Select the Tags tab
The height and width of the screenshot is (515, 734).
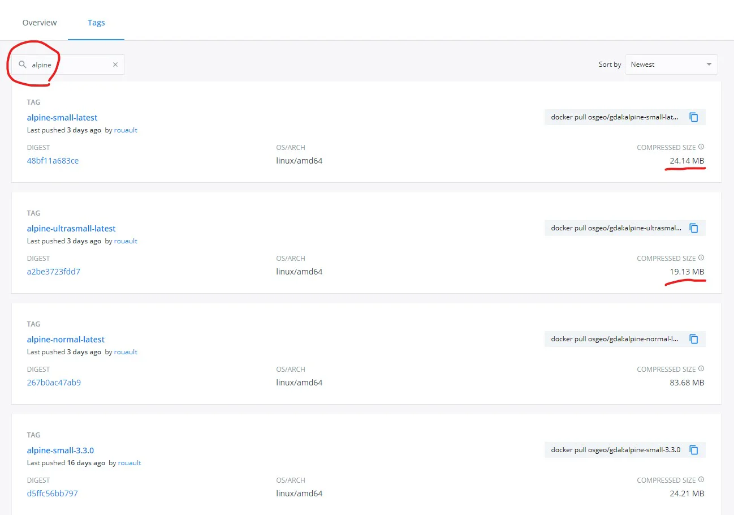[96, 23]
